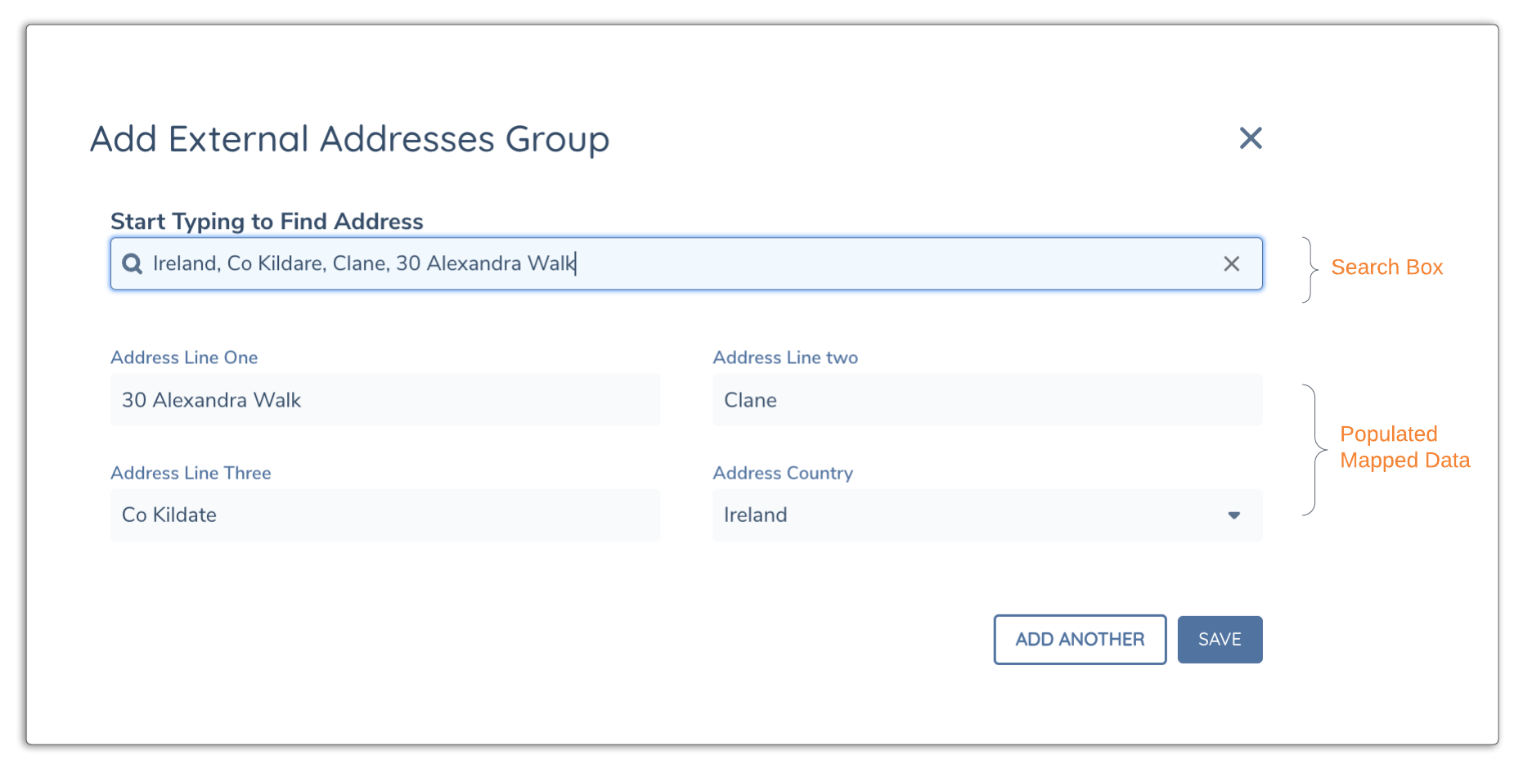Focus the Address Line One field
1523x769 pixels.
click(x=384, y=400)
